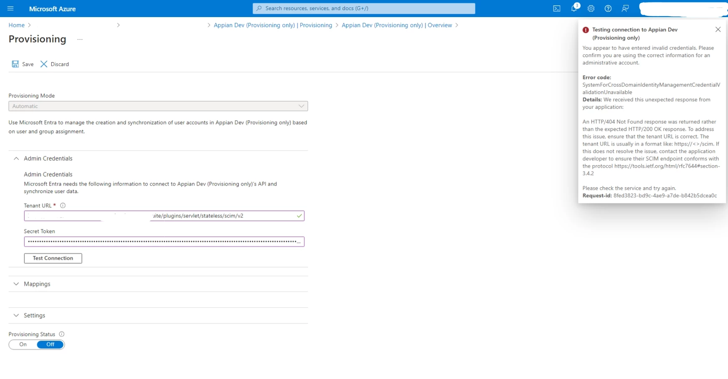Dismiss the Testing connection error notification
This screenshot has width=728, height=379.
(x=718, y=30)
